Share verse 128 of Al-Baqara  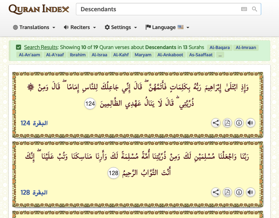(x=216, y=192)
